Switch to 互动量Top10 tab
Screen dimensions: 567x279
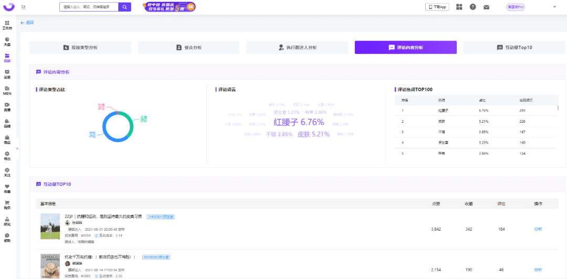coord(514,47)
